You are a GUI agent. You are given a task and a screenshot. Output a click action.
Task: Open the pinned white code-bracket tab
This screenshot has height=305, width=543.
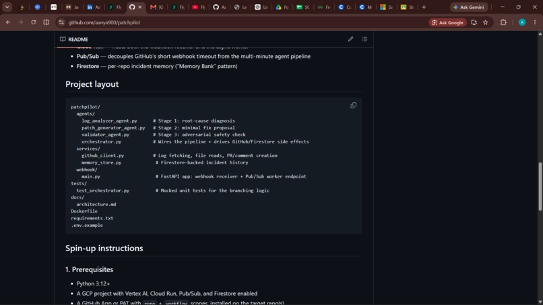[x=54, y=7]
